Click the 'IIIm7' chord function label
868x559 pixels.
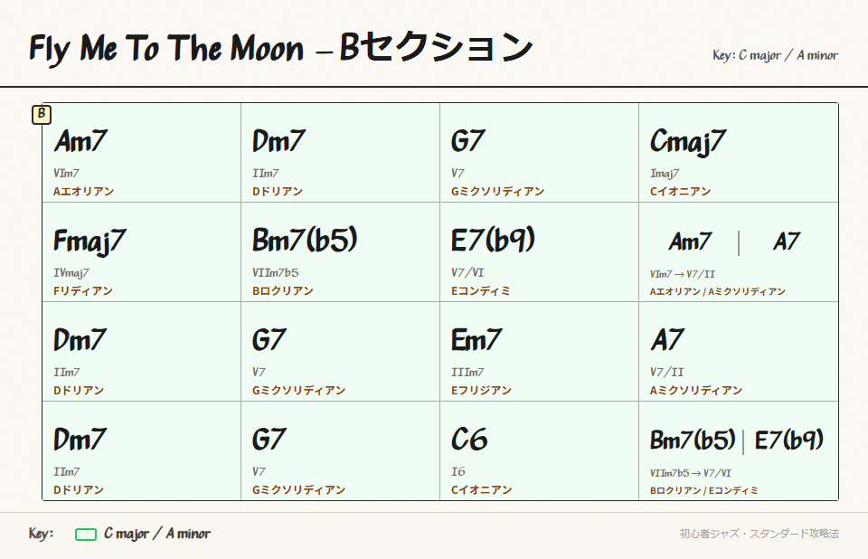467,372
